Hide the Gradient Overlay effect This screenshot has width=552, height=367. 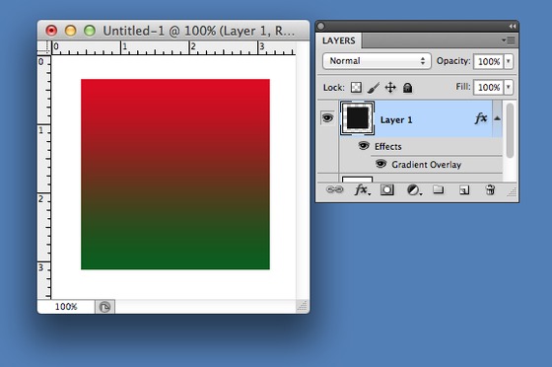click(x=380, y=164)
